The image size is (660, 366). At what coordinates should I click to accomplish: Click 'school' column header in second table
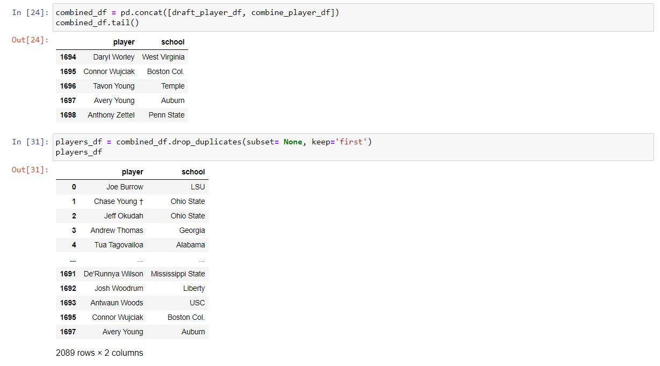click(x=193, y=172)
